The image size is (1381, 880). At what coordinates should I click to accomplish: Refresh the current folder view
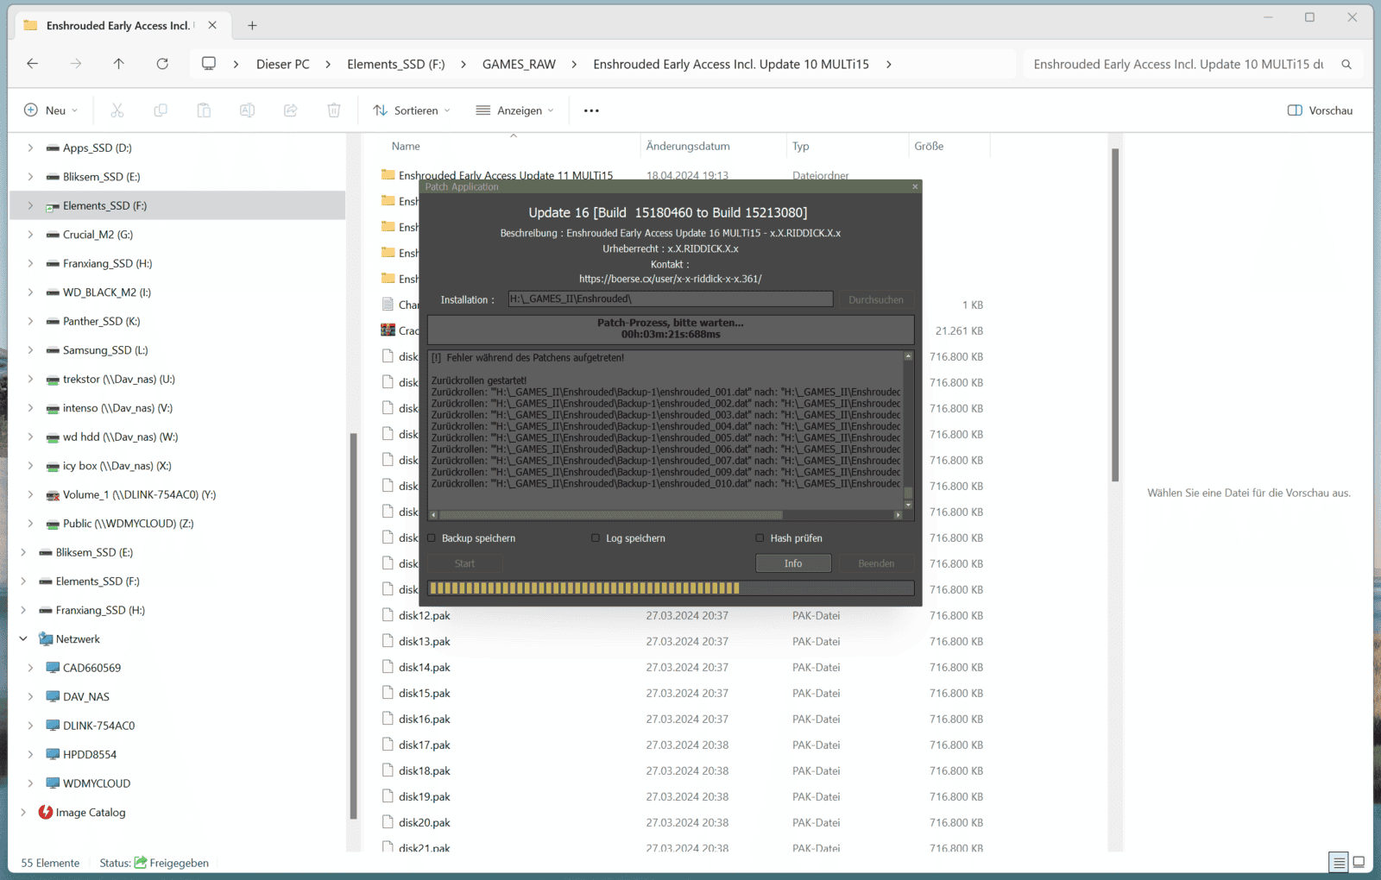click(x=162, y=64)
